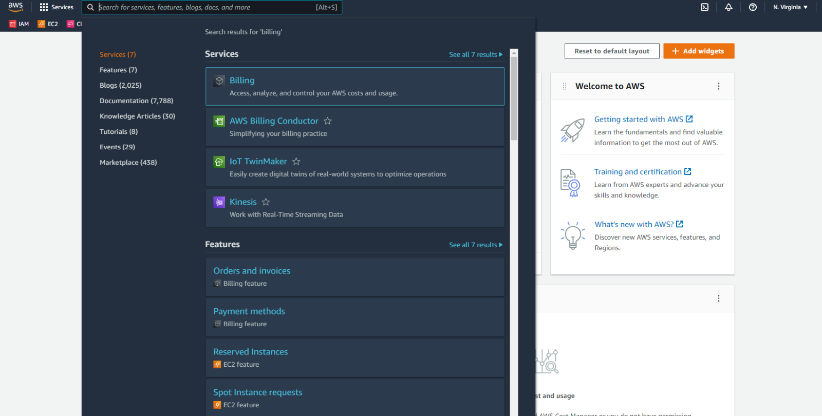
Task: Open the Services grid menu icon
Action: click(44, 7)
